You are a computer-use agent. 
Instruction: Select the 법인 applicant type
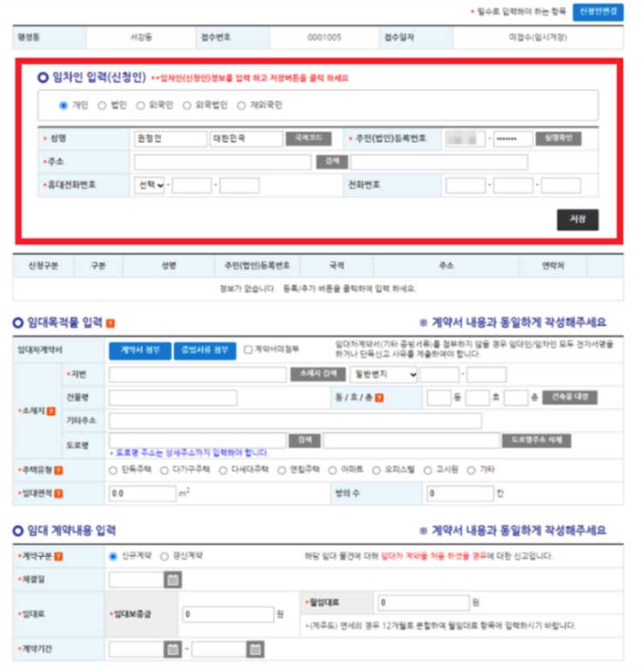tap(102, 105)
